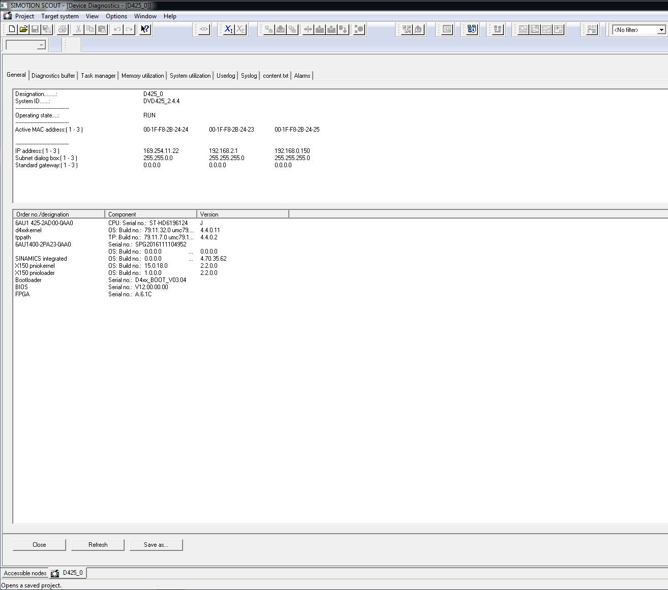This screenshot has width=668, height=590.
Task: Switch to the Diagnostics buffer tab
Action: (x=53, y=76)
